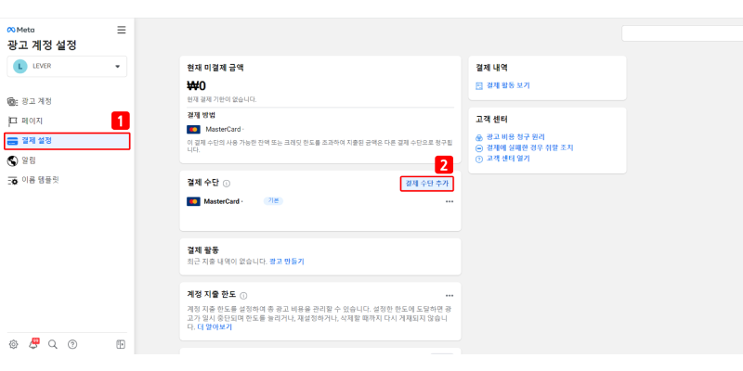Click the globe icon next to 알림
Viewport: 743px width, 371px height.
coord(13,160)
